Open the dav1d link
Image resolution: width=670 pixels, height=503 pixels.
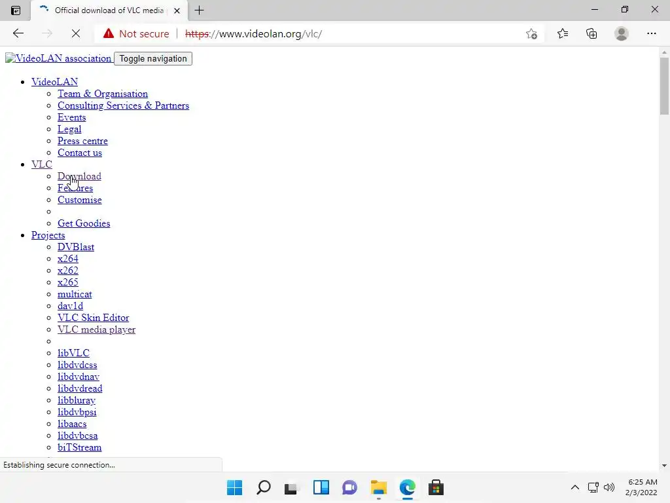(x=71, y=306)
